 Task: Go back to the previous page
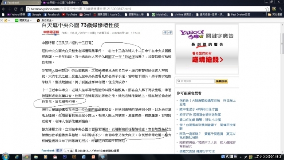tap(4, 9)
